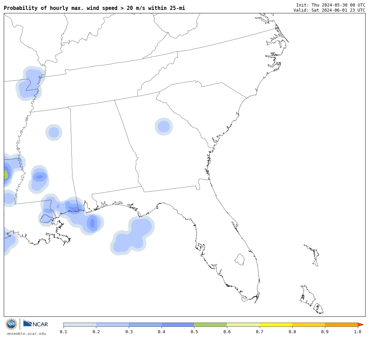Click the 0.5–0.6 green colorbar segment
Image resolution: width=369 pixels, height=338 pixels.
(x=210, y=325)
